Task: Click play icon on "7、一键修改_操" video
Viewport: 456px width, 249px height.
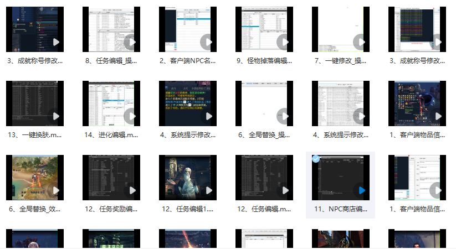Action: pyautogui.click(x=360, y=42)
